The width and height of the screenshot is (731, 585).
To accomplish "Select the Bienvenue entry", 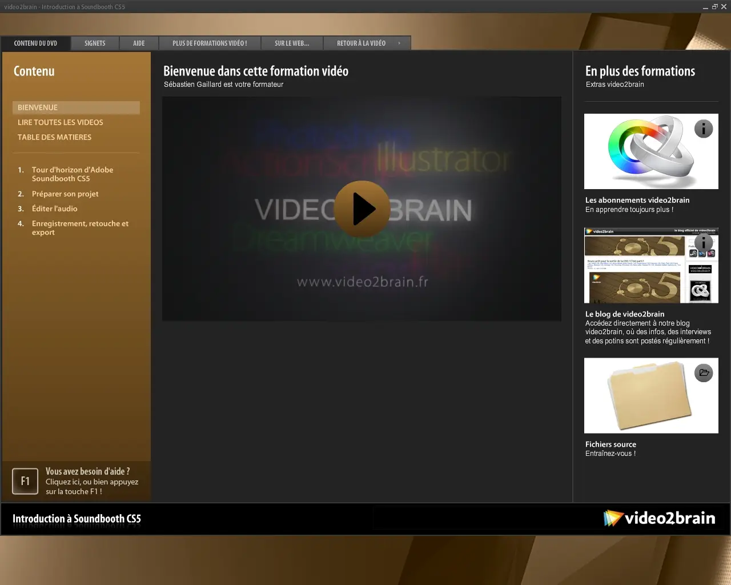I will (76, 107).
